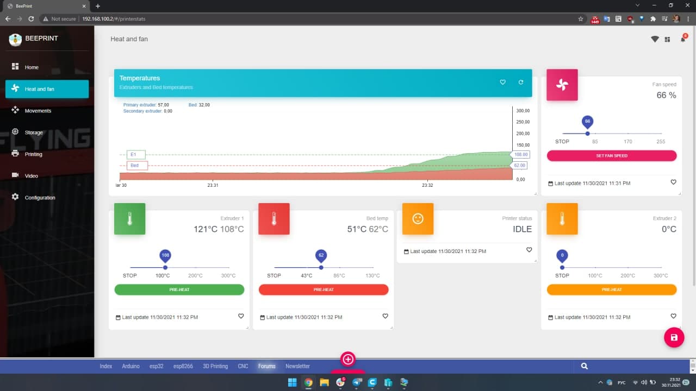Expand the system tray hidden icons chevron
This screenshot has height=391, width=696.
pos(600,382)
